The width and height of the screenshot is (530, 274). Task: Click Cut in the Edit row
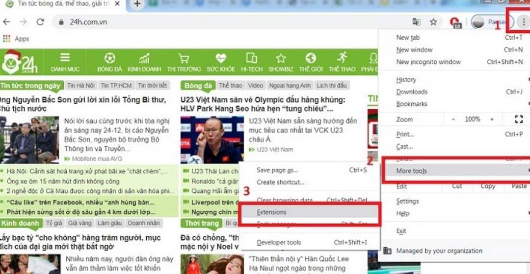pos(457,186)
